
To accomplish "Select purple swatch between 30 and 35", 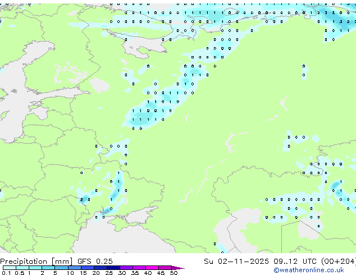I will (126, 268).
